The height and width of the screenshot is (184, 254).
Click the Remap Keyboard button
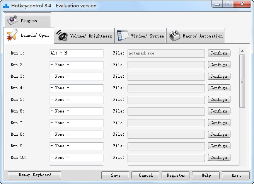click(x=35, y=175)
